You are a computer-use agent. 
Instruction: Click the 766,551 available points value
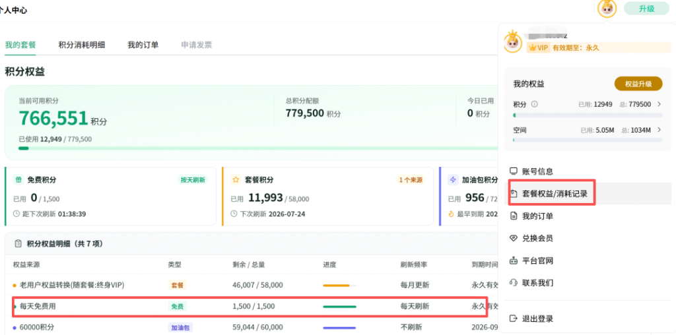(x=53, y=119)
